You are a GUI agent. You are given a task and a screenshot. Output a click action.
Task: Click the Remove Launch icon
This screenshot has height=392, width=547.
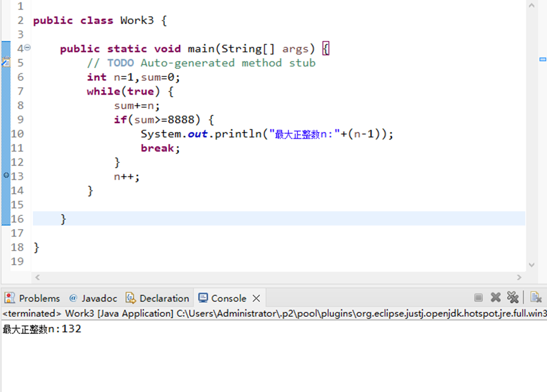click(x=496, y=297)
